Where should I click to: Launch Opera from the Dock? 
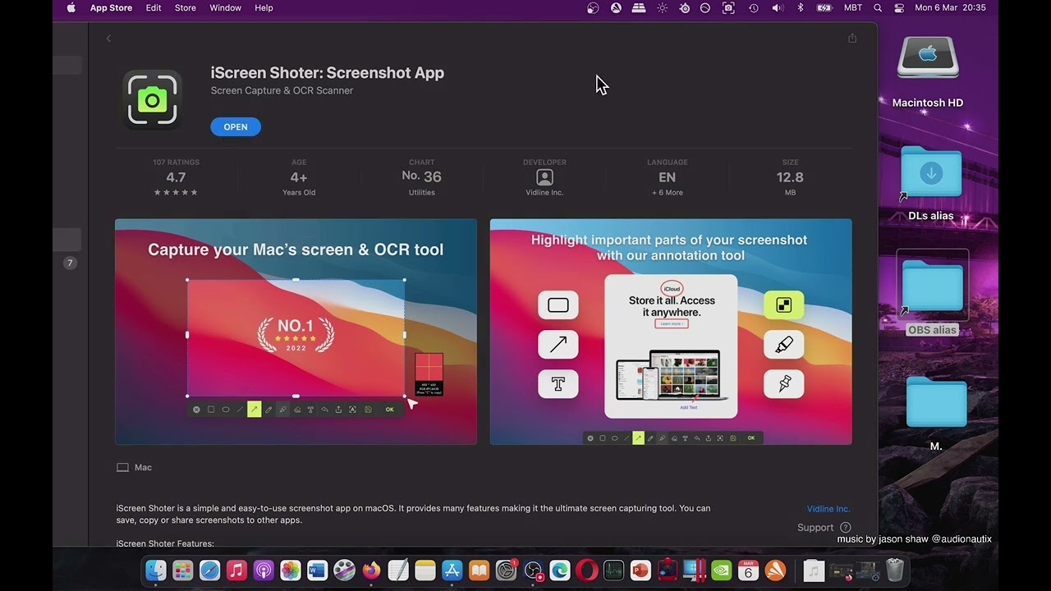(x=586, y=570)
